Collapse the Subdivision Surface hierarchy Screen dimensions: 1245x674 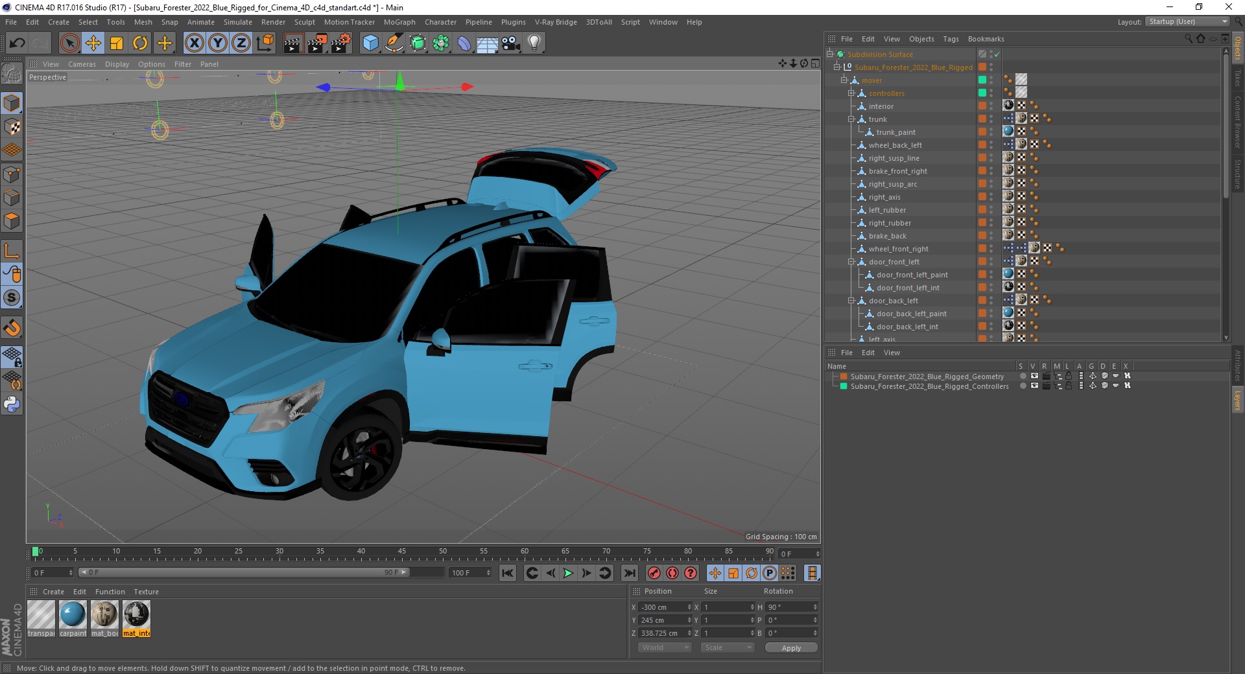pyautogui.click(x=829, y=54)
